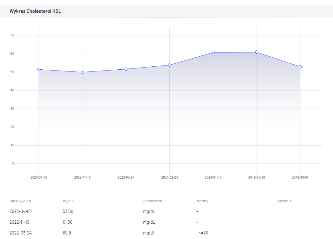The width and height of the screenshot is (333, 239).
Task: Click the chart data point for 2023-04-03
Action: [x=39, y=69]
